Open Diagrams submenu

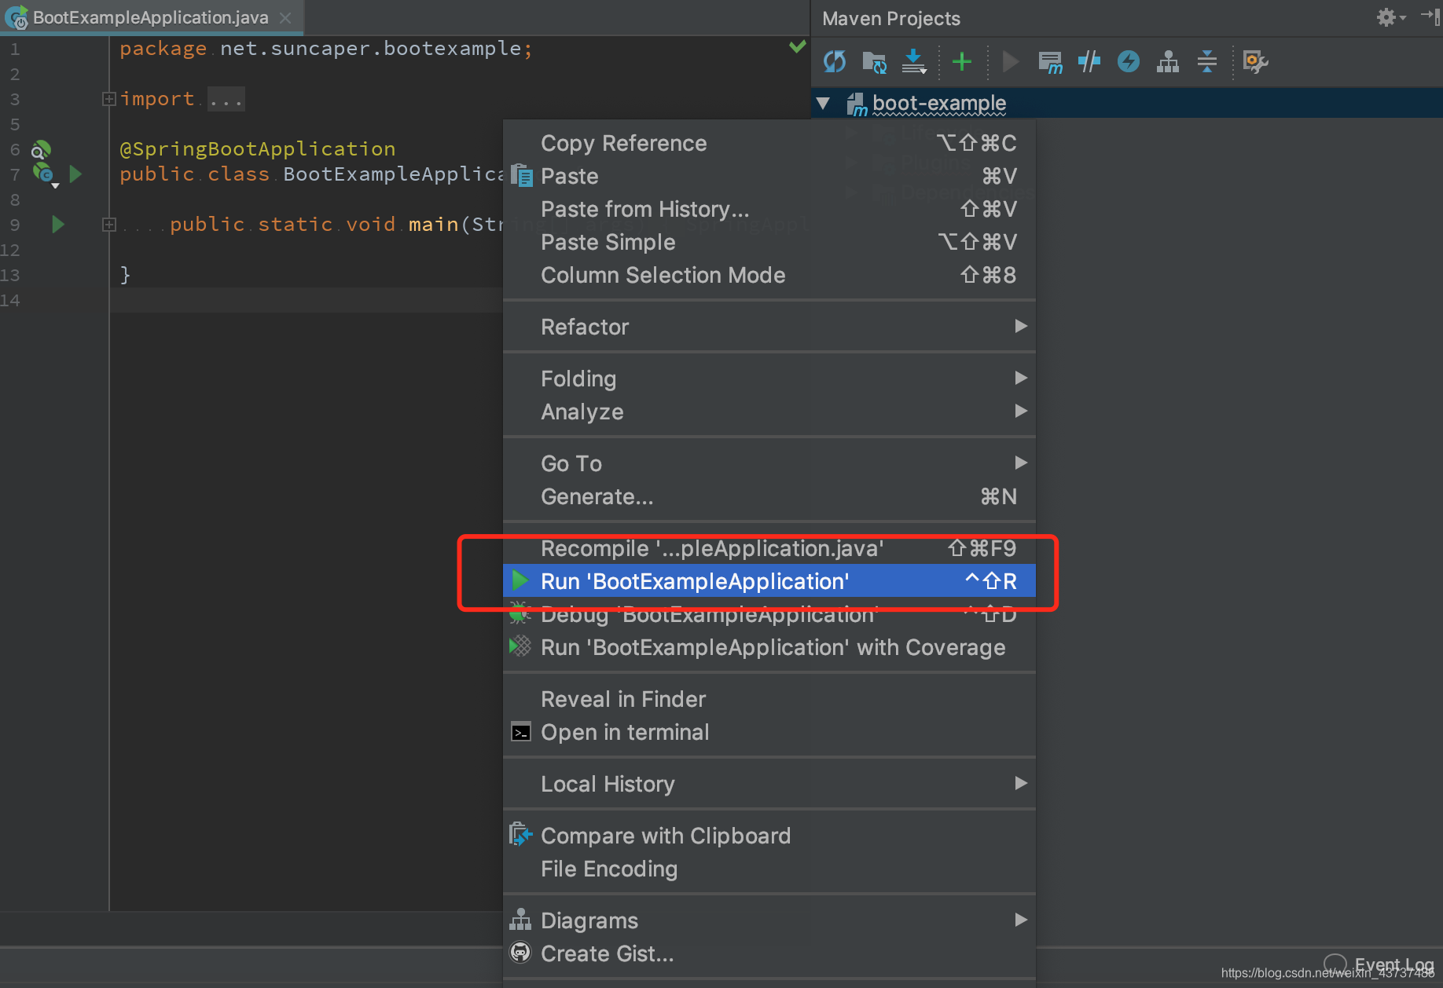click(769, 920)
